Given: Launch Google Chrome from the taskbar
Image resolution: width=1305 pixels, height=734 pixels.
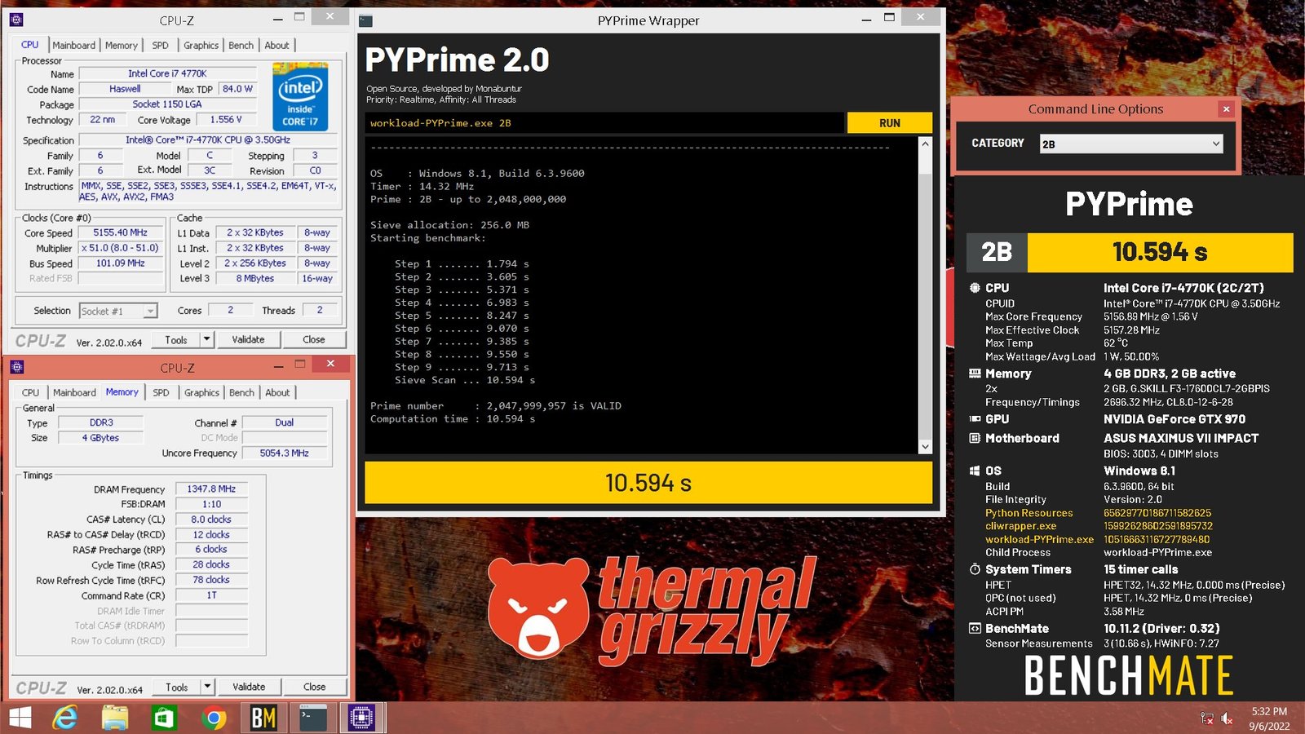Looking at the screenshot, I should pyautogui.click(x=214, y=718).
